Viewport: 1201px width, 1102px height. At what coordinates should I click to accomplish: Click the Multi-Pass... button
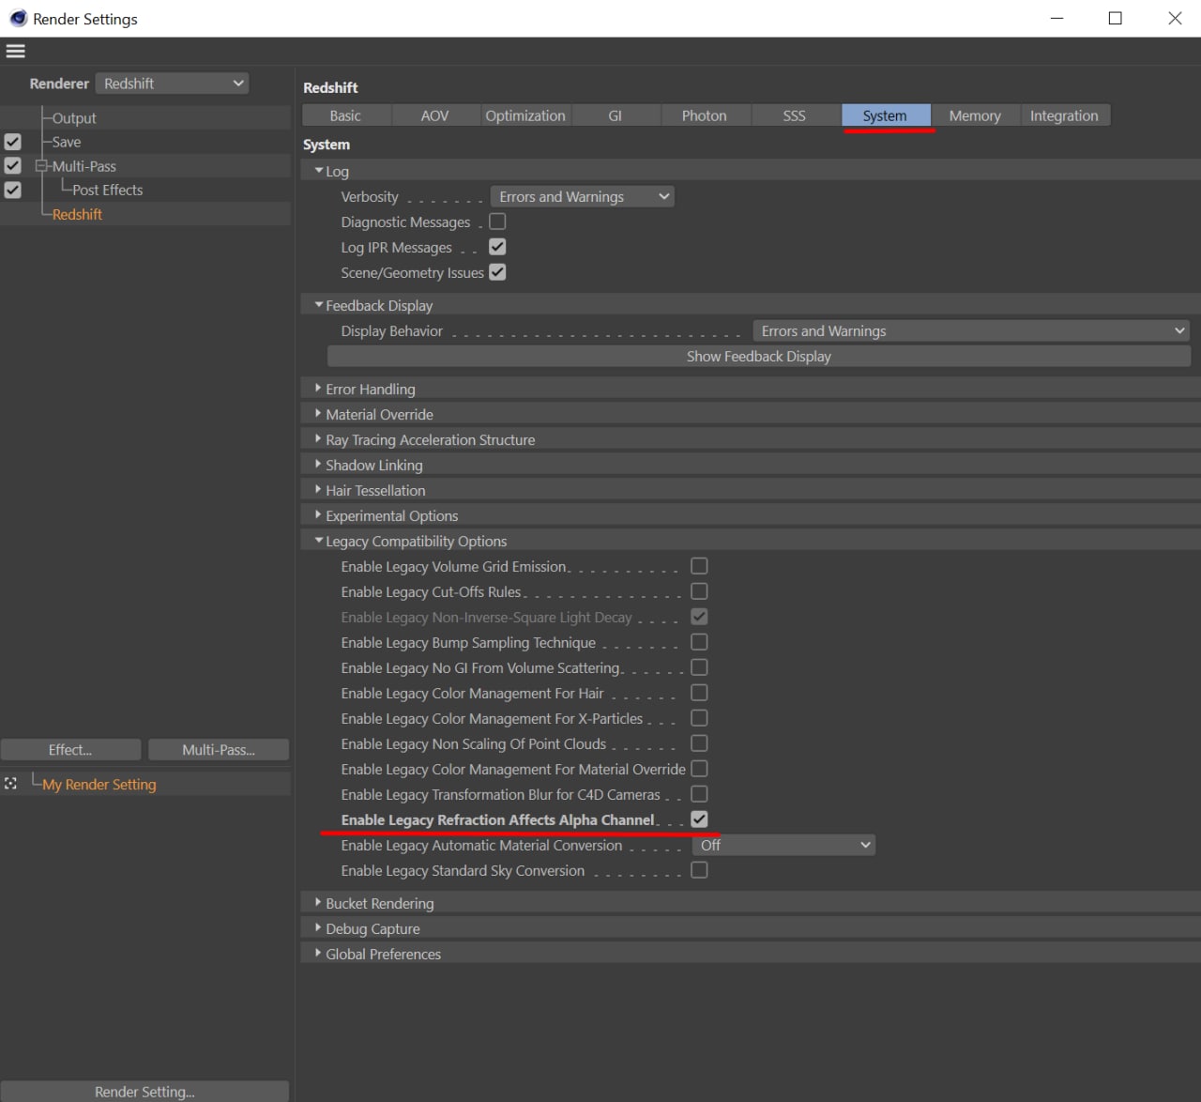tap(219, 749)
